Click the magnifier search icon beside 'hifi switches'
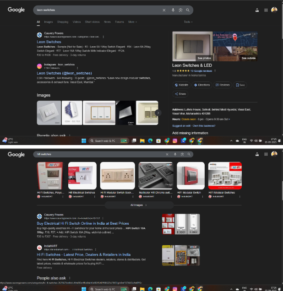Viewport: 283px width, 291px height. [189, 154]
